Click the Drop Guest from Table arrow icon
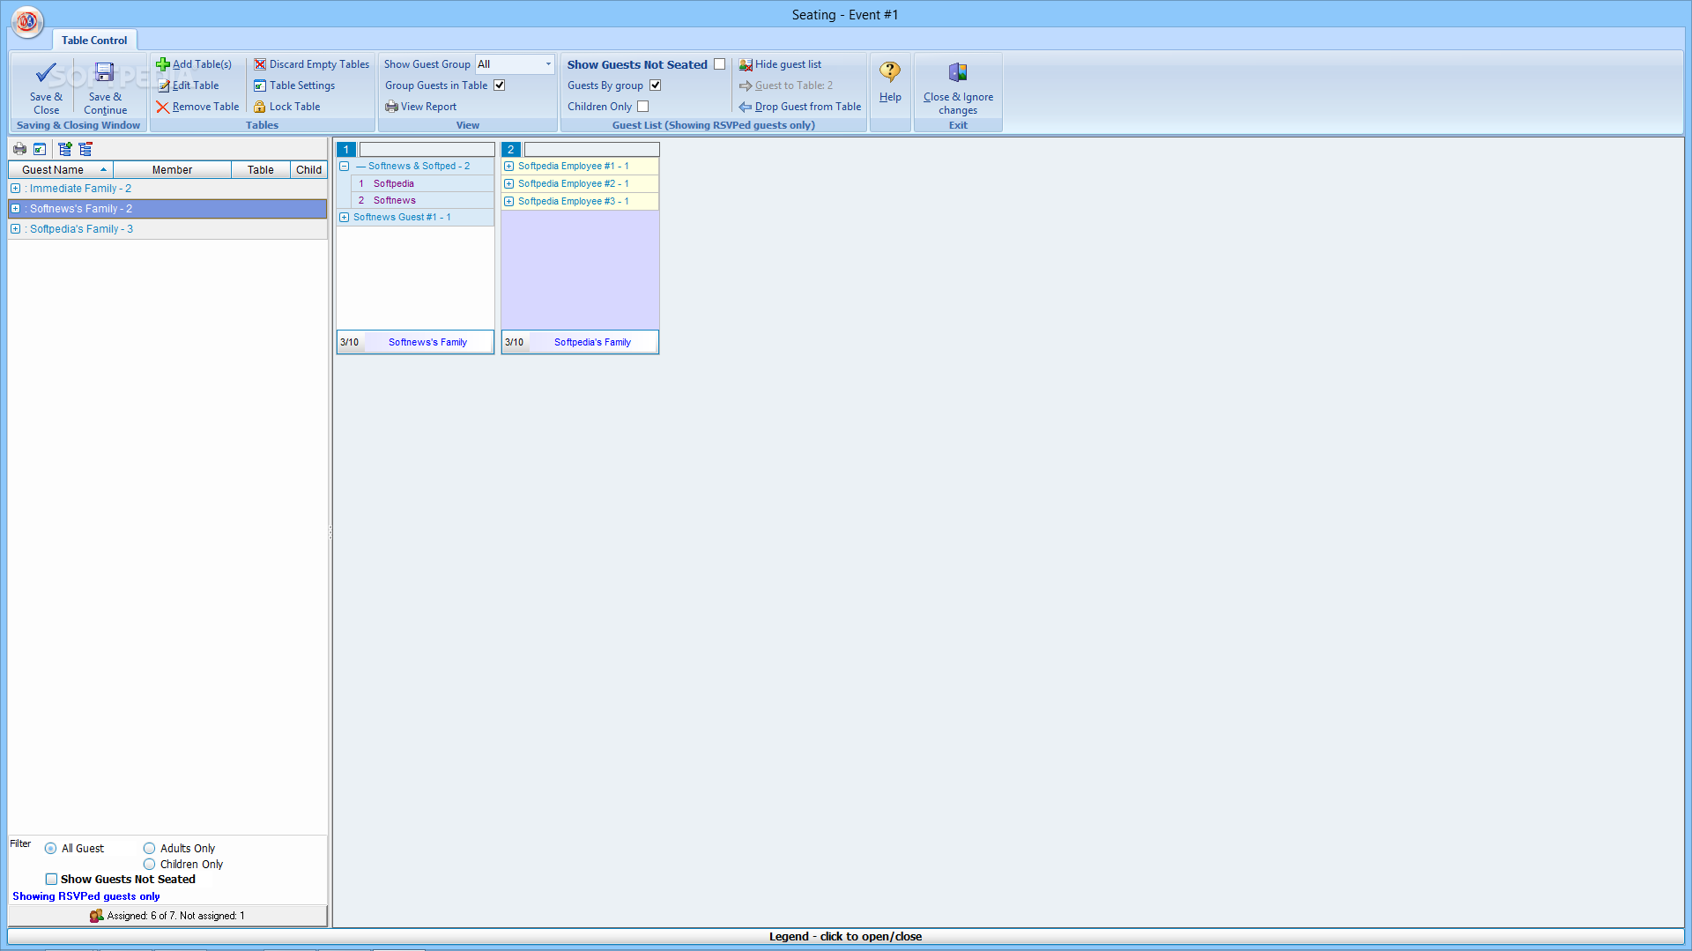The width and height of the screenshot is (1692, 951). [x=746, y=107]
